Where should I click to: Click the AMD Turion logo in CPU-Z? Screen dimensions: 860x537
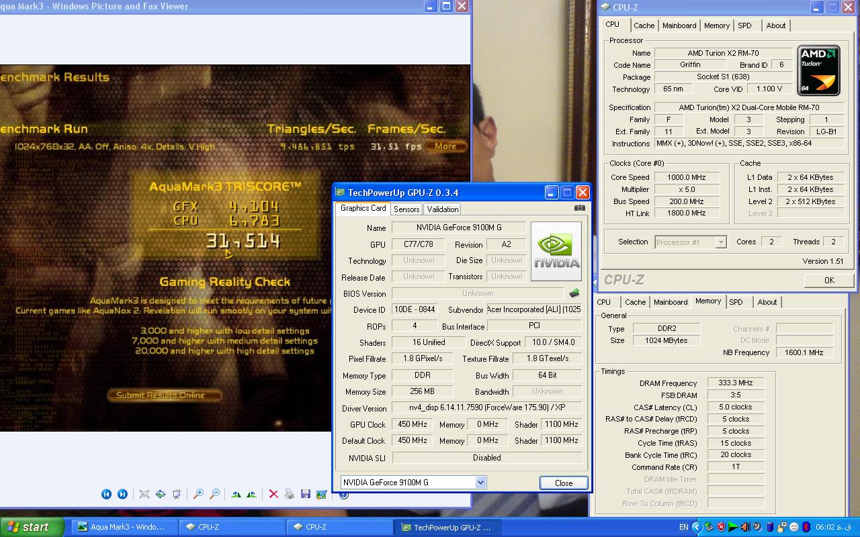coord(818,70)
